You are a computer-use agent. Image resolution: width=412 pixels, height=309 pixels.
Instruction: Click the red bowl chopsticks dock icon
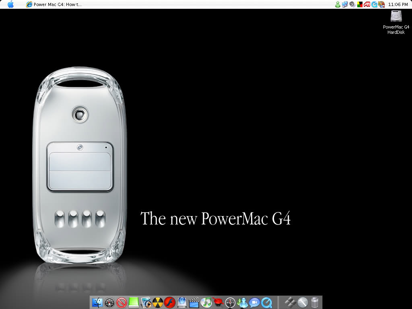click(x=218, y=302)
